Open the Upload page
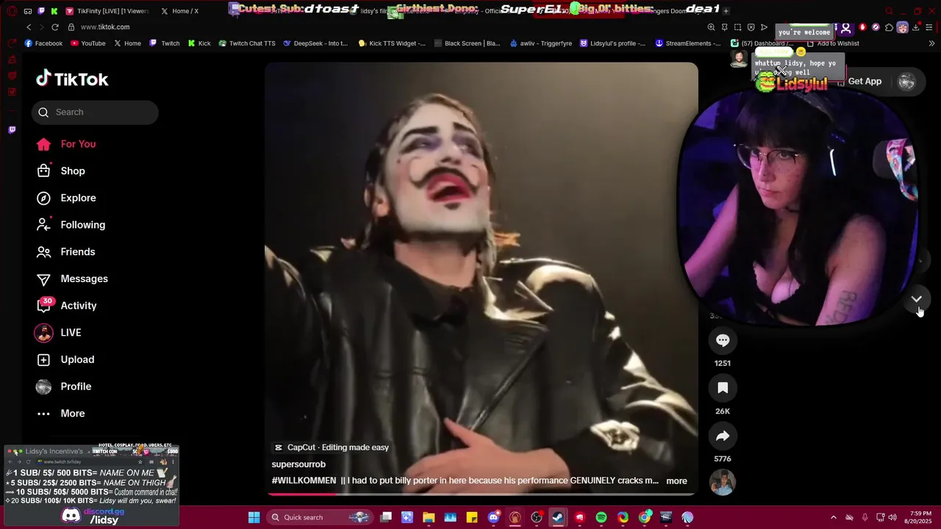 pyautogui.click(x=65, y=360)
